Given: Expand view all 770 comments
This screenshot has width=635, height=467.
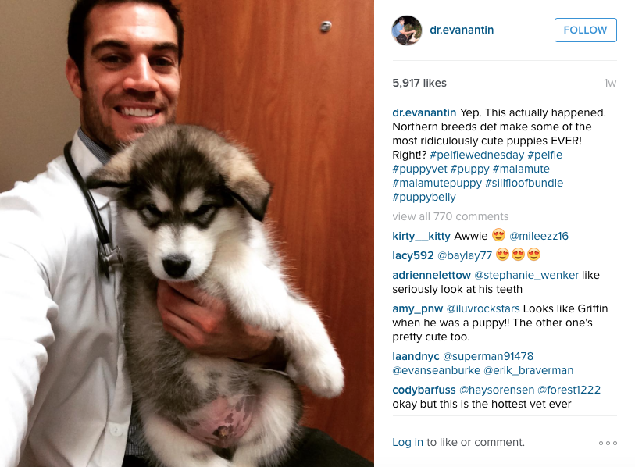Looking at the screenshot, I should (451, 216).
